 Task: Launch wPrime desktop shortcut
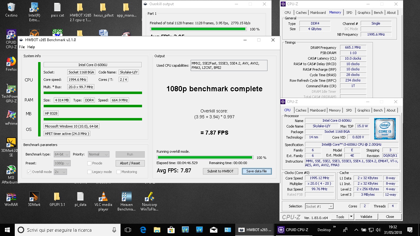(11, 118)
